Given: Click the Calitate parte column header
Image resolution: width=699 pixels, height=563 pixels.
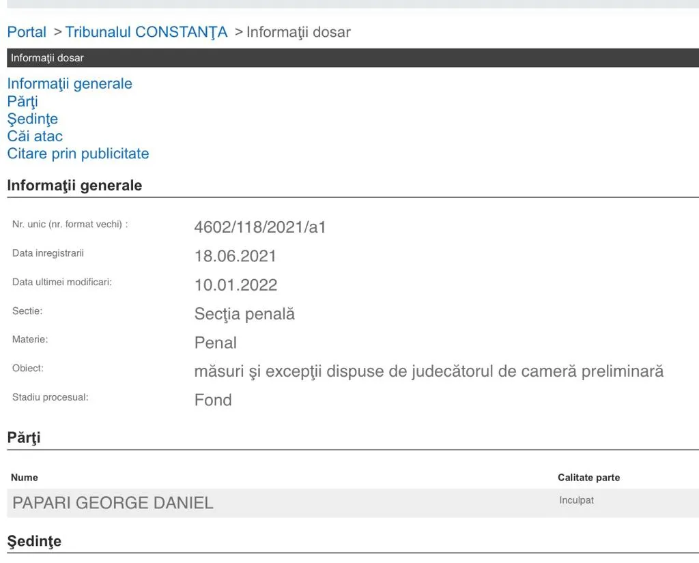Looking at the screenshot, I should (588, 478).
